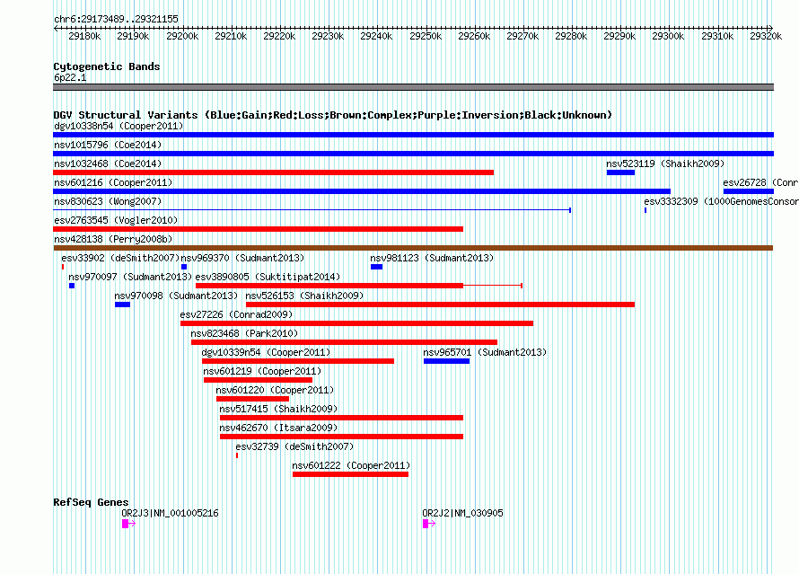This screenshot has height=574, width=799.
Task: Click the nsv1015796 blue gain bar
Action: pos(413,154)
